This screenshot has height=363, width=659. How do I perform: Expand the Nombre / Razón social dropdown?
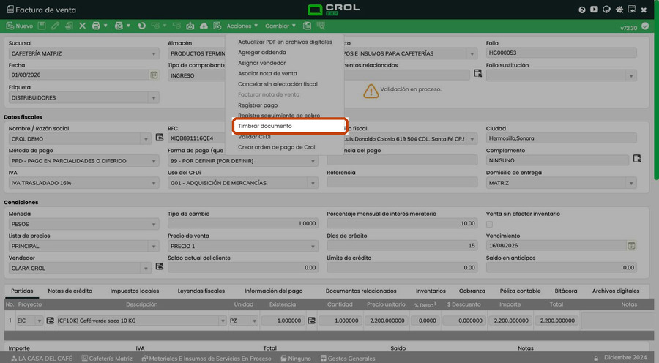pos(146,139)
